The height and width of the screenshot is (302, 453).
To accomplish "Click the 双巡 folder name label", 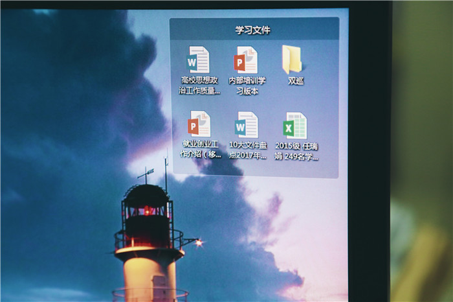I will pos(296,81).
